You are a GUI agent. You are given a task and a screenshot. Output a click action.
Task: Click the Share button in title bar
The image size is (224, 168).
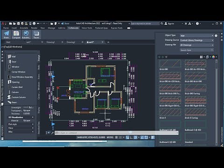65,23
